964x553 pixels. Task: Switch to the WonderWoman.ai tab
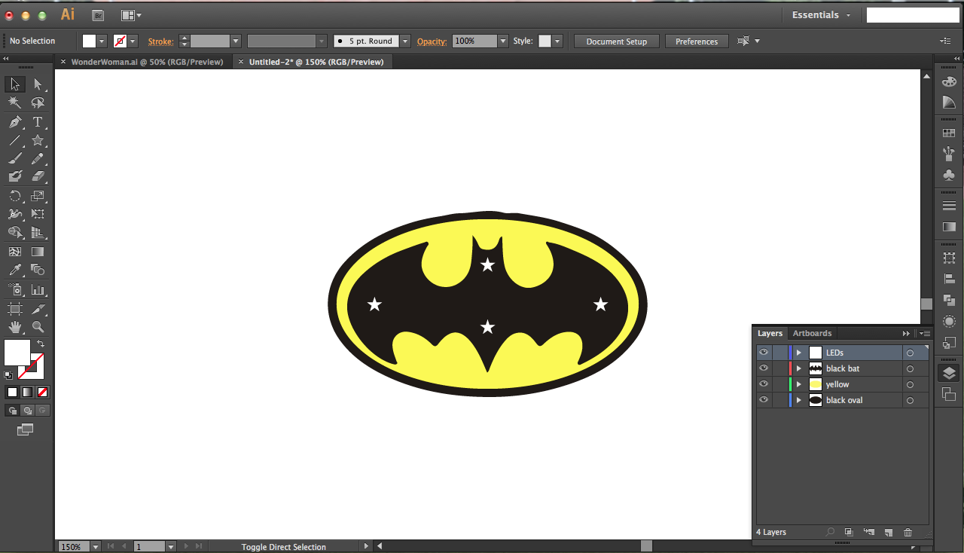(x=147, y=62)
